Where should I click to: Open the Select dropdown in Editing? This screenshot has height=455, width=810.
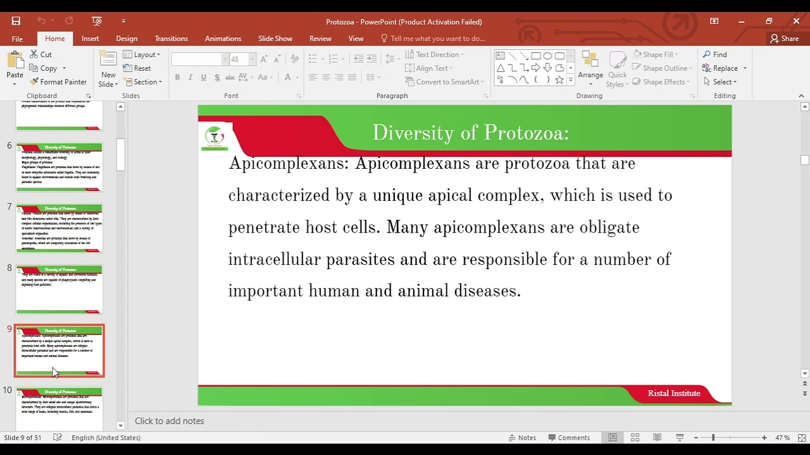click(x=720, y=82)
